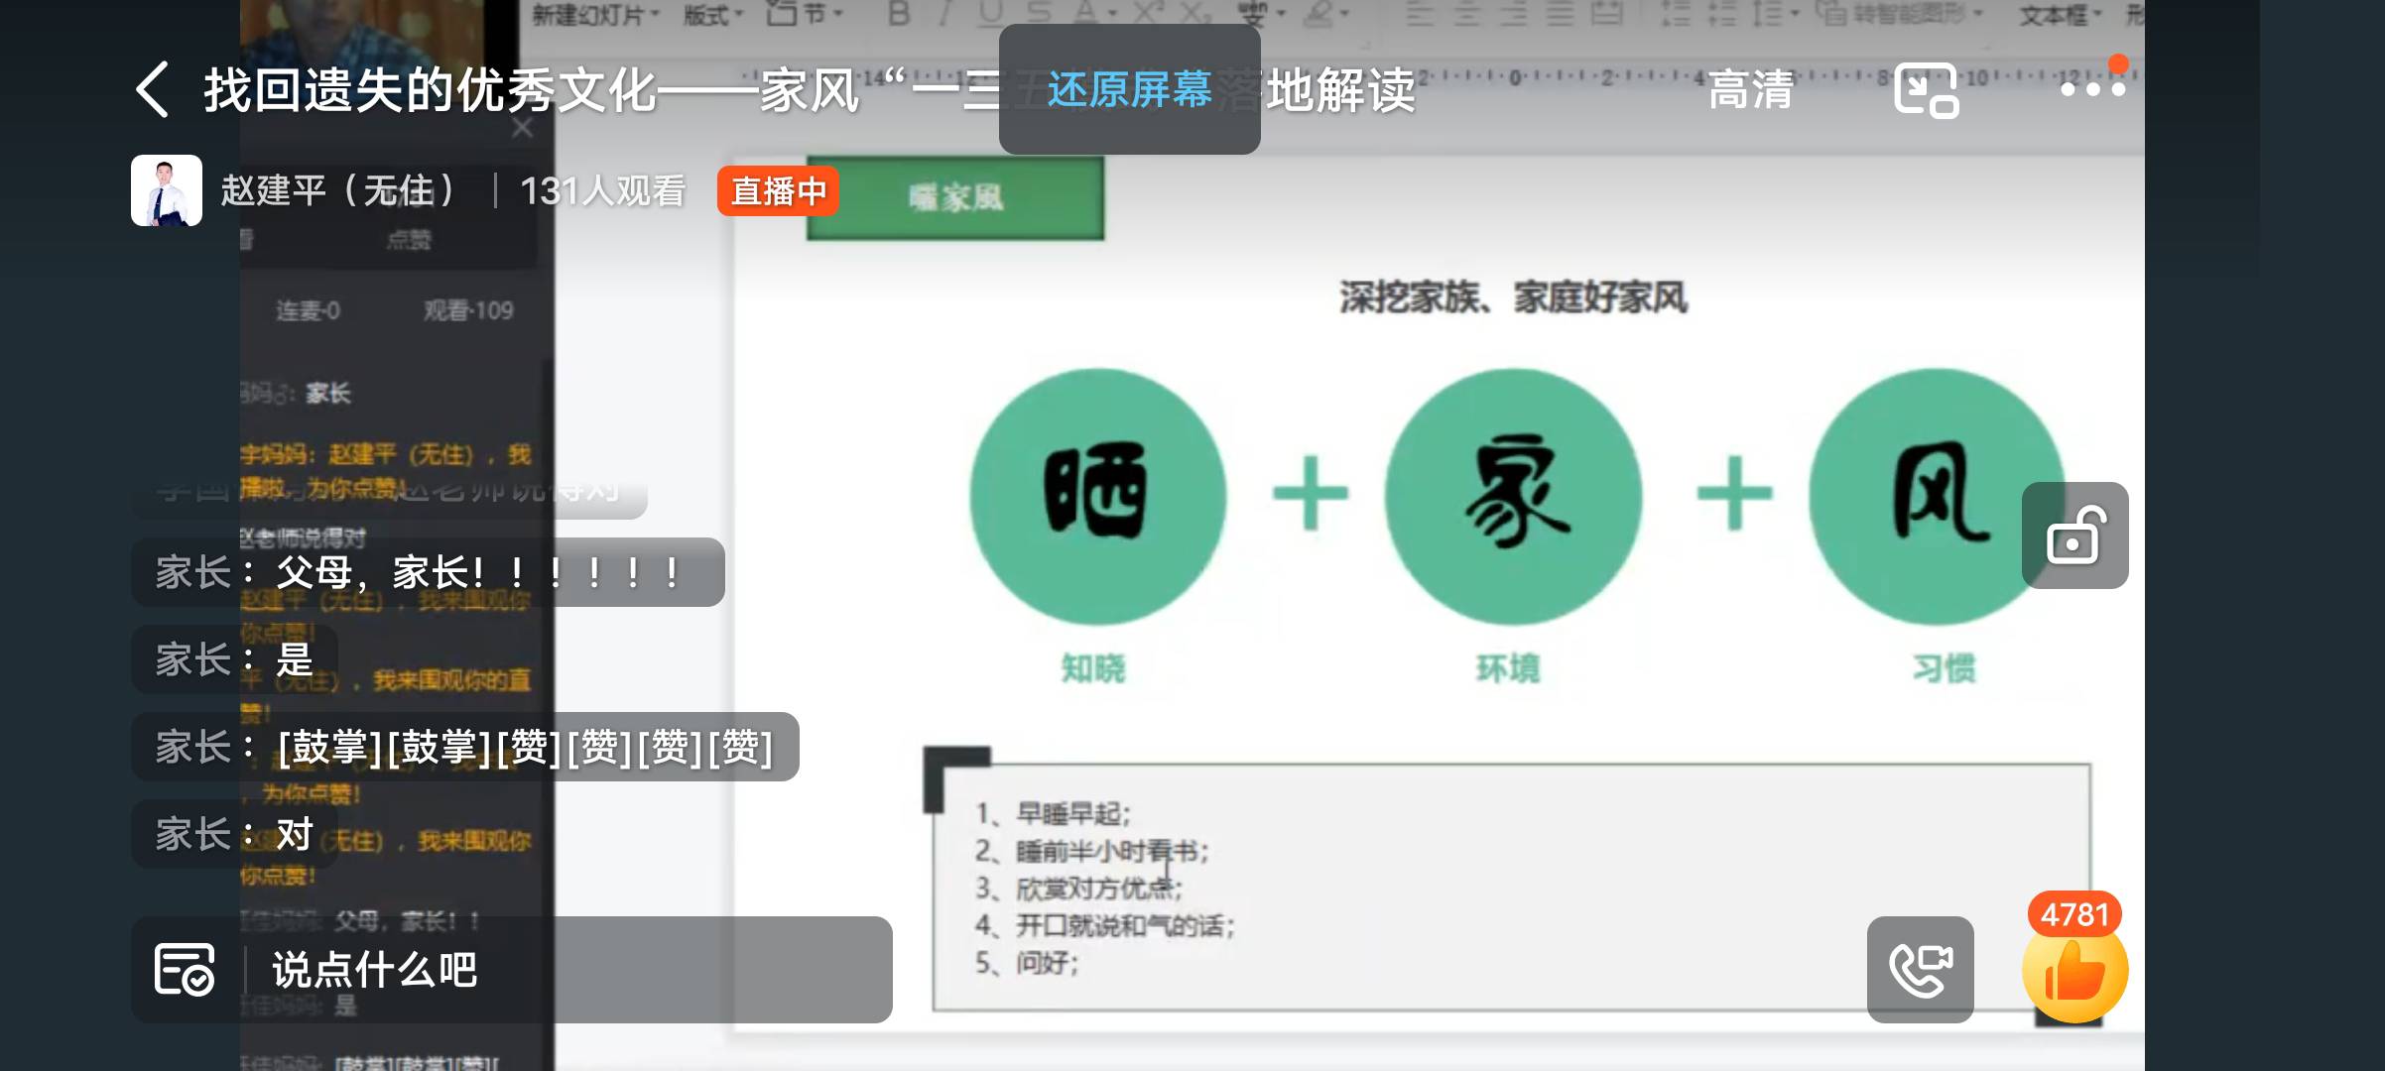Viewport: 2385px width, 1071px height.
Task: Open the more options menu
Action: click(x=2093, y=90)
